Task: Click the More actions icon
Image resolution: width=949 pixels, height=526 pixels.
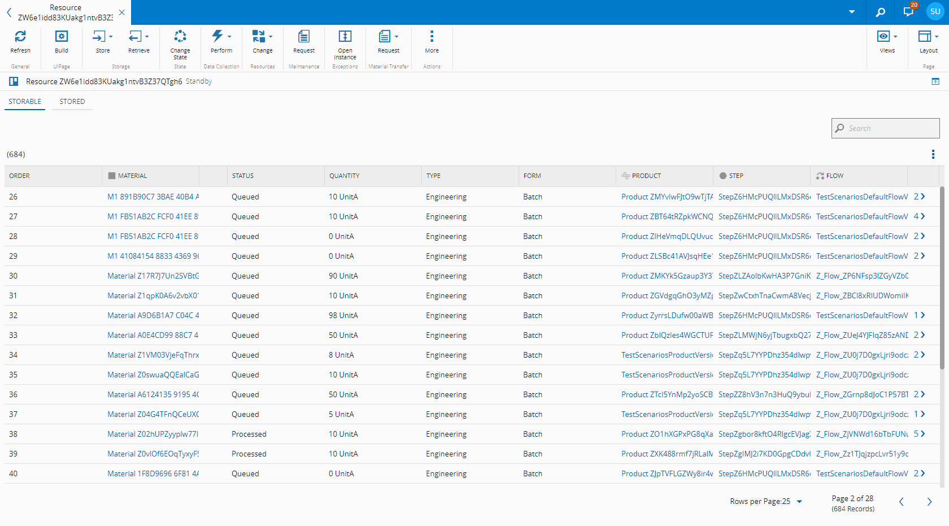Action: [x=432, y=37]
